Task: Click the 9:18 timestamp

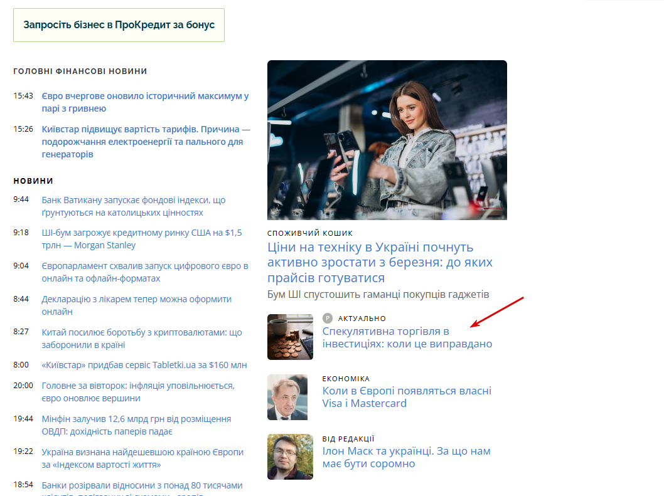Action: click(x=21, y=233)
